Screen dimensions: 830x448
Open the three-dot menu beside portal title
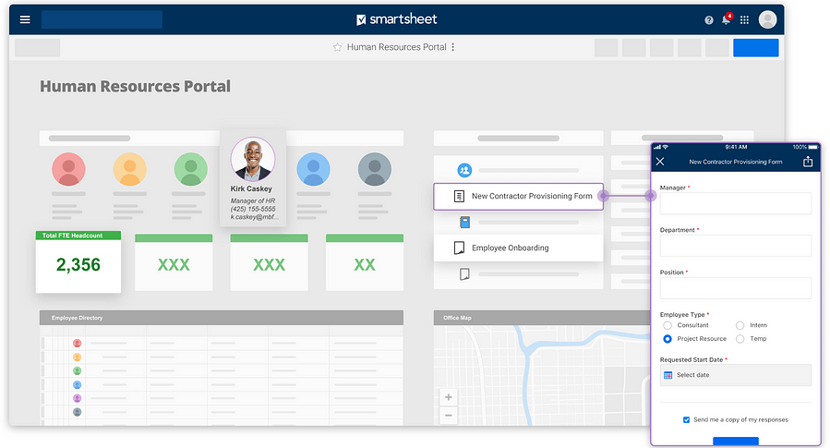tap(452, 47)
